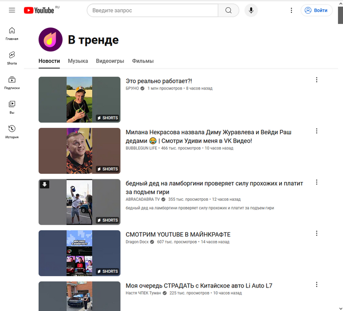Click '466 тыс. просмотров' text
The height and width of the screenshot is (311, 343).
pos(181,148)
